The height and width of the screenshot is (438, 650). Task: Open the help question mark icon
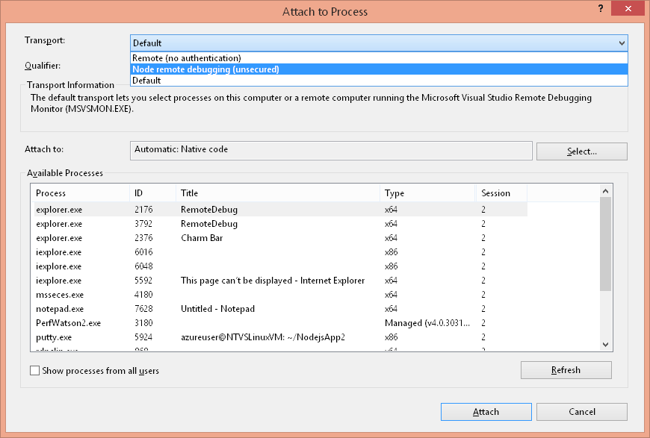coord(601,8)
